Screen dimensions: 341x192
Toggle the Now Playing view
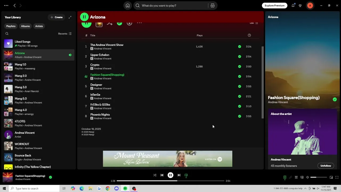click(x=285, y=177)
